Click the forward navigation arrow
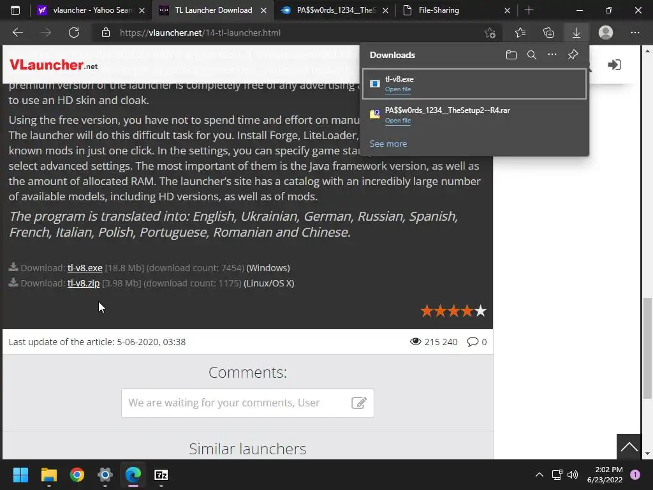 coord(46,33)
